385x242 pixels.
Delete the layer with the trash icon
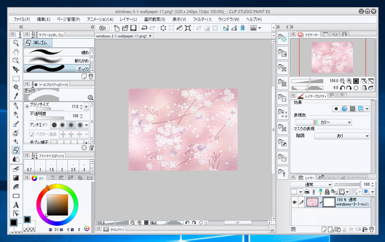(x=371, y=229)
